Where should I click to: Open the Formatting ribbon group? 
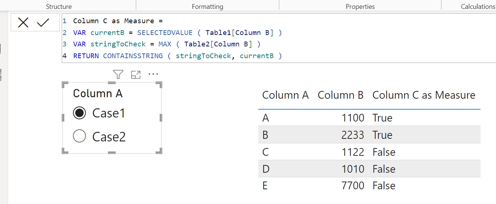[x=207, y=6]
